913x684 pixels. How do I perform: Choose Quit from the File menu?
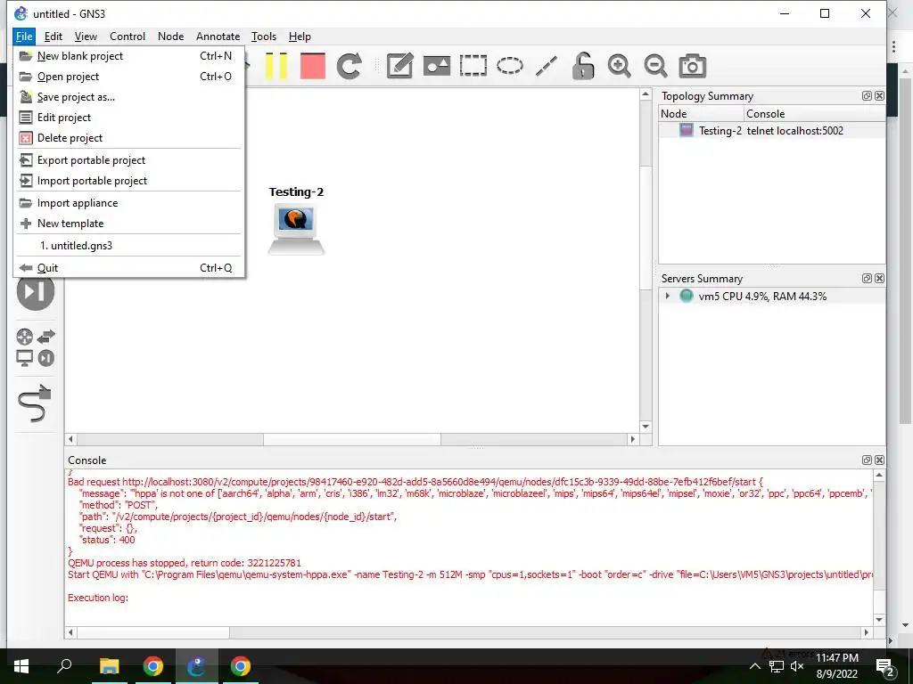pyautogui.click(x=128, y=267)
